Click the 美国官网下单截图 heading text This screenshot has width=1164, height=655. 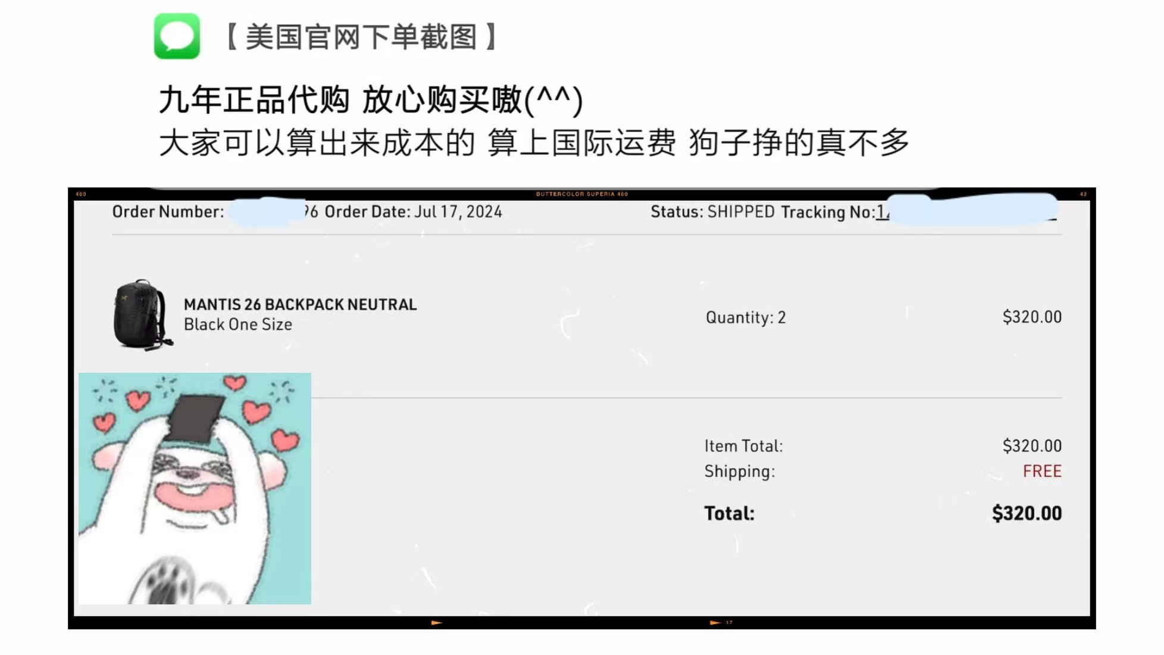pyautogui.click(x=361, y=37)
